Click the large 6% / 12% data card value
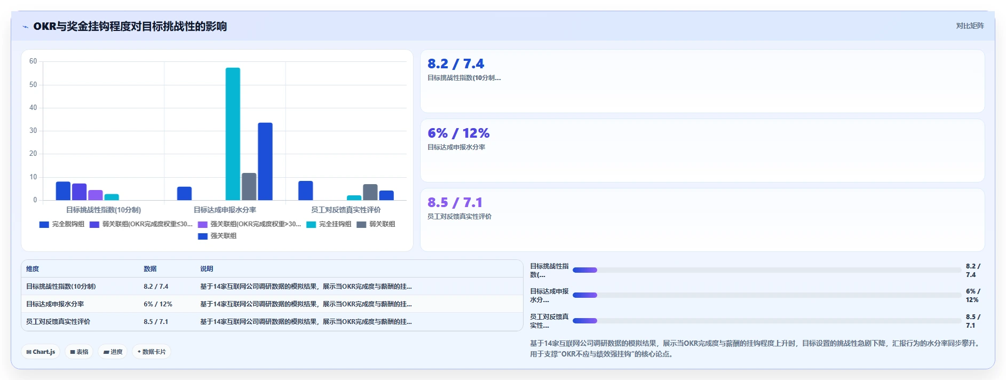 (458, 133)
